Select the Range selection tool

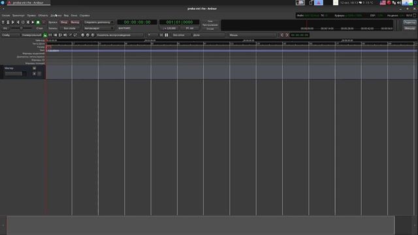coord(50,35)
